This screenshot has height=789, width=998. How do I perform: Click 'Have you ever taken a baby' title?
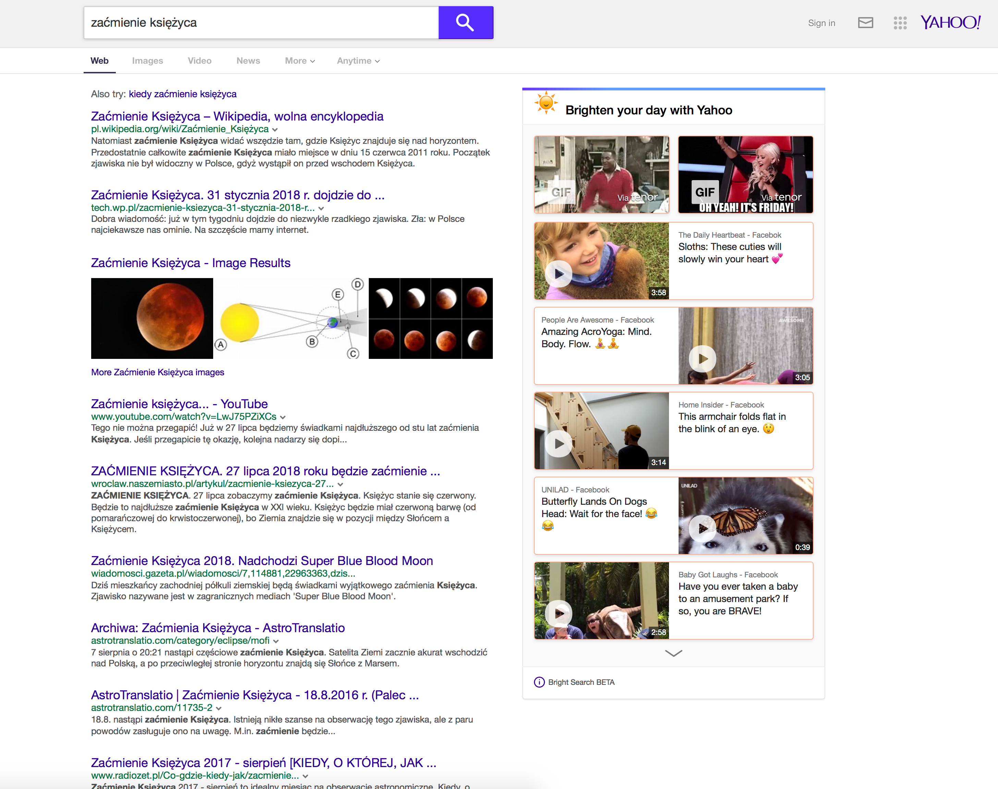click(x=738, y=599)
